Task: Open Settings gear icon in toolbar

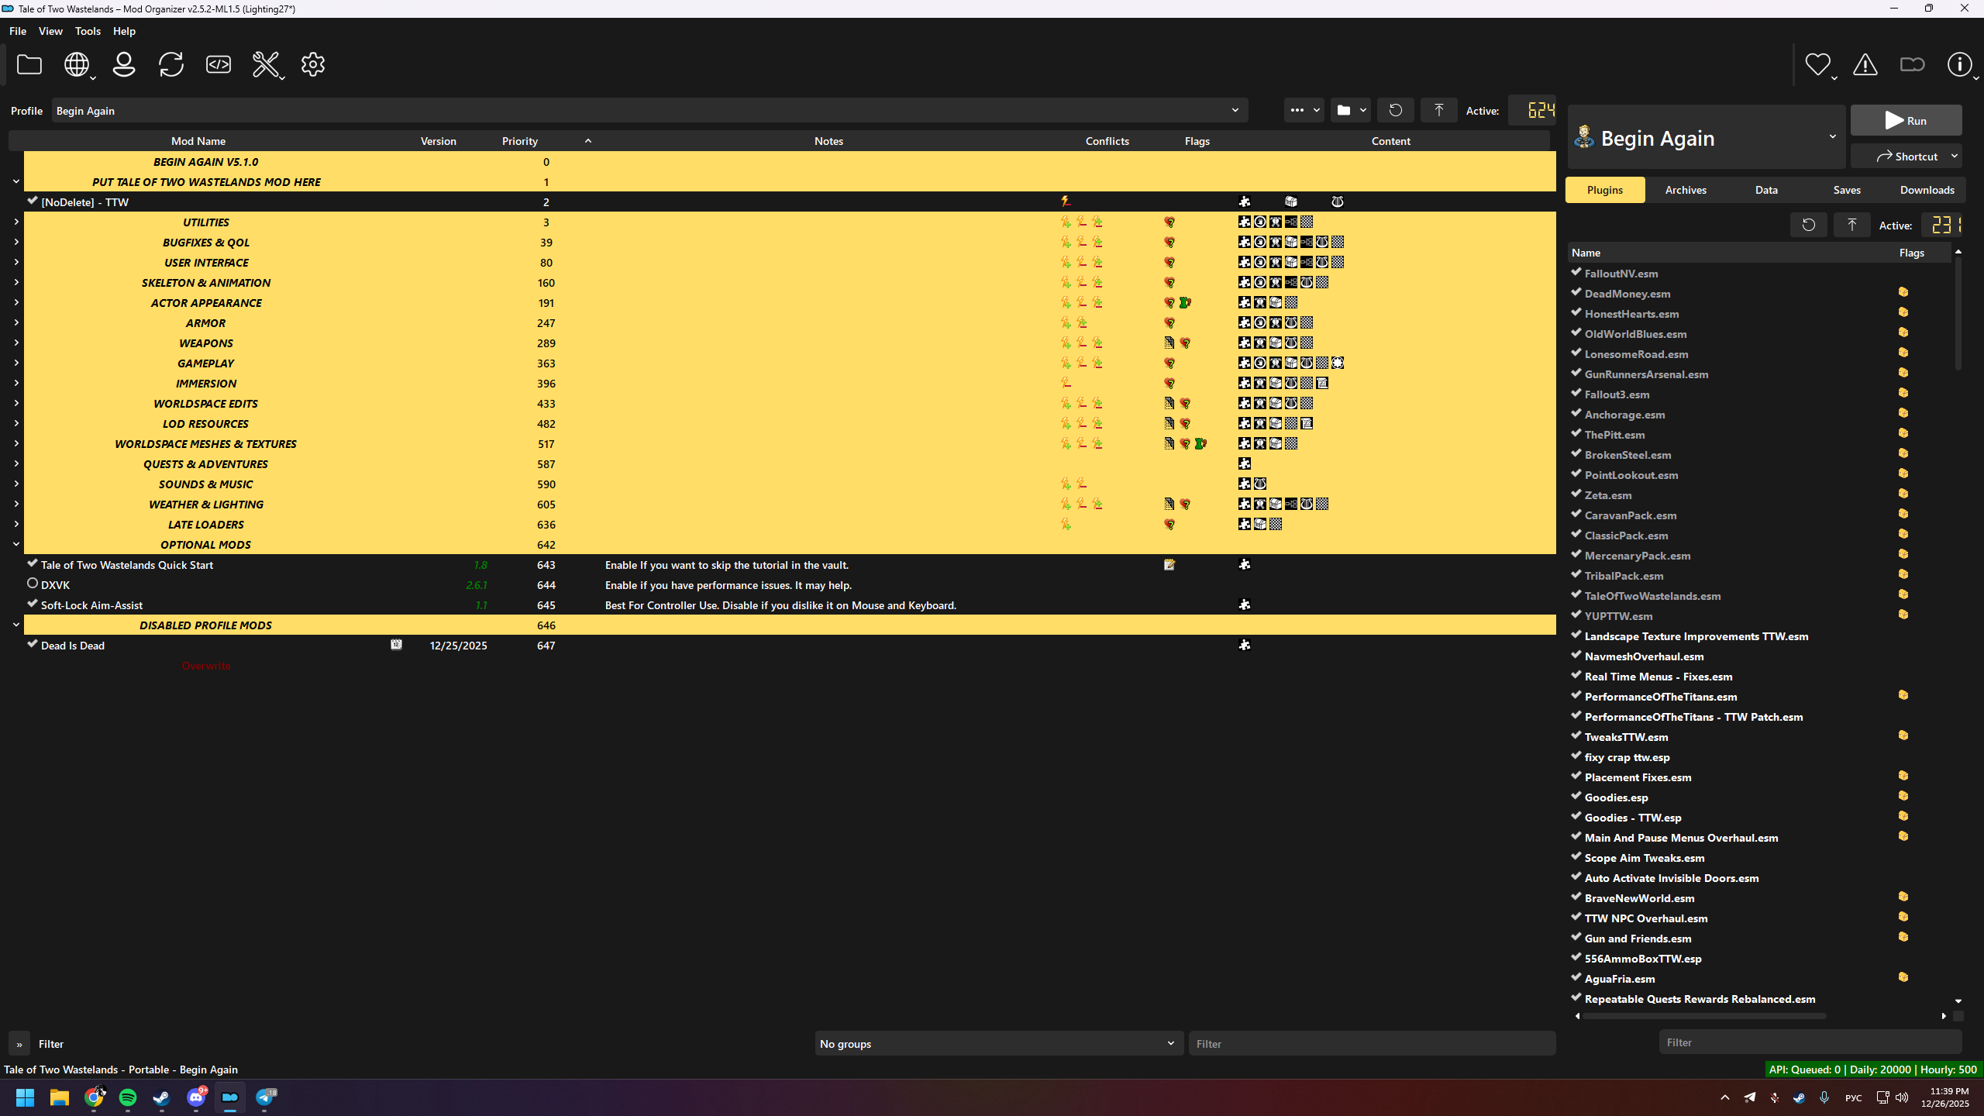Action: click(x=313, y=65)
